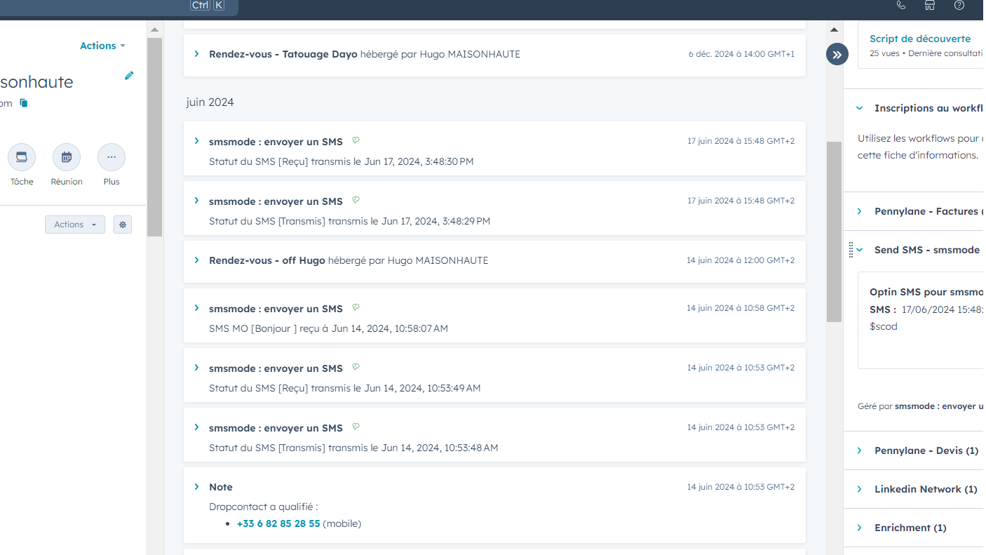Open the help question mark icon

[959, 6]
